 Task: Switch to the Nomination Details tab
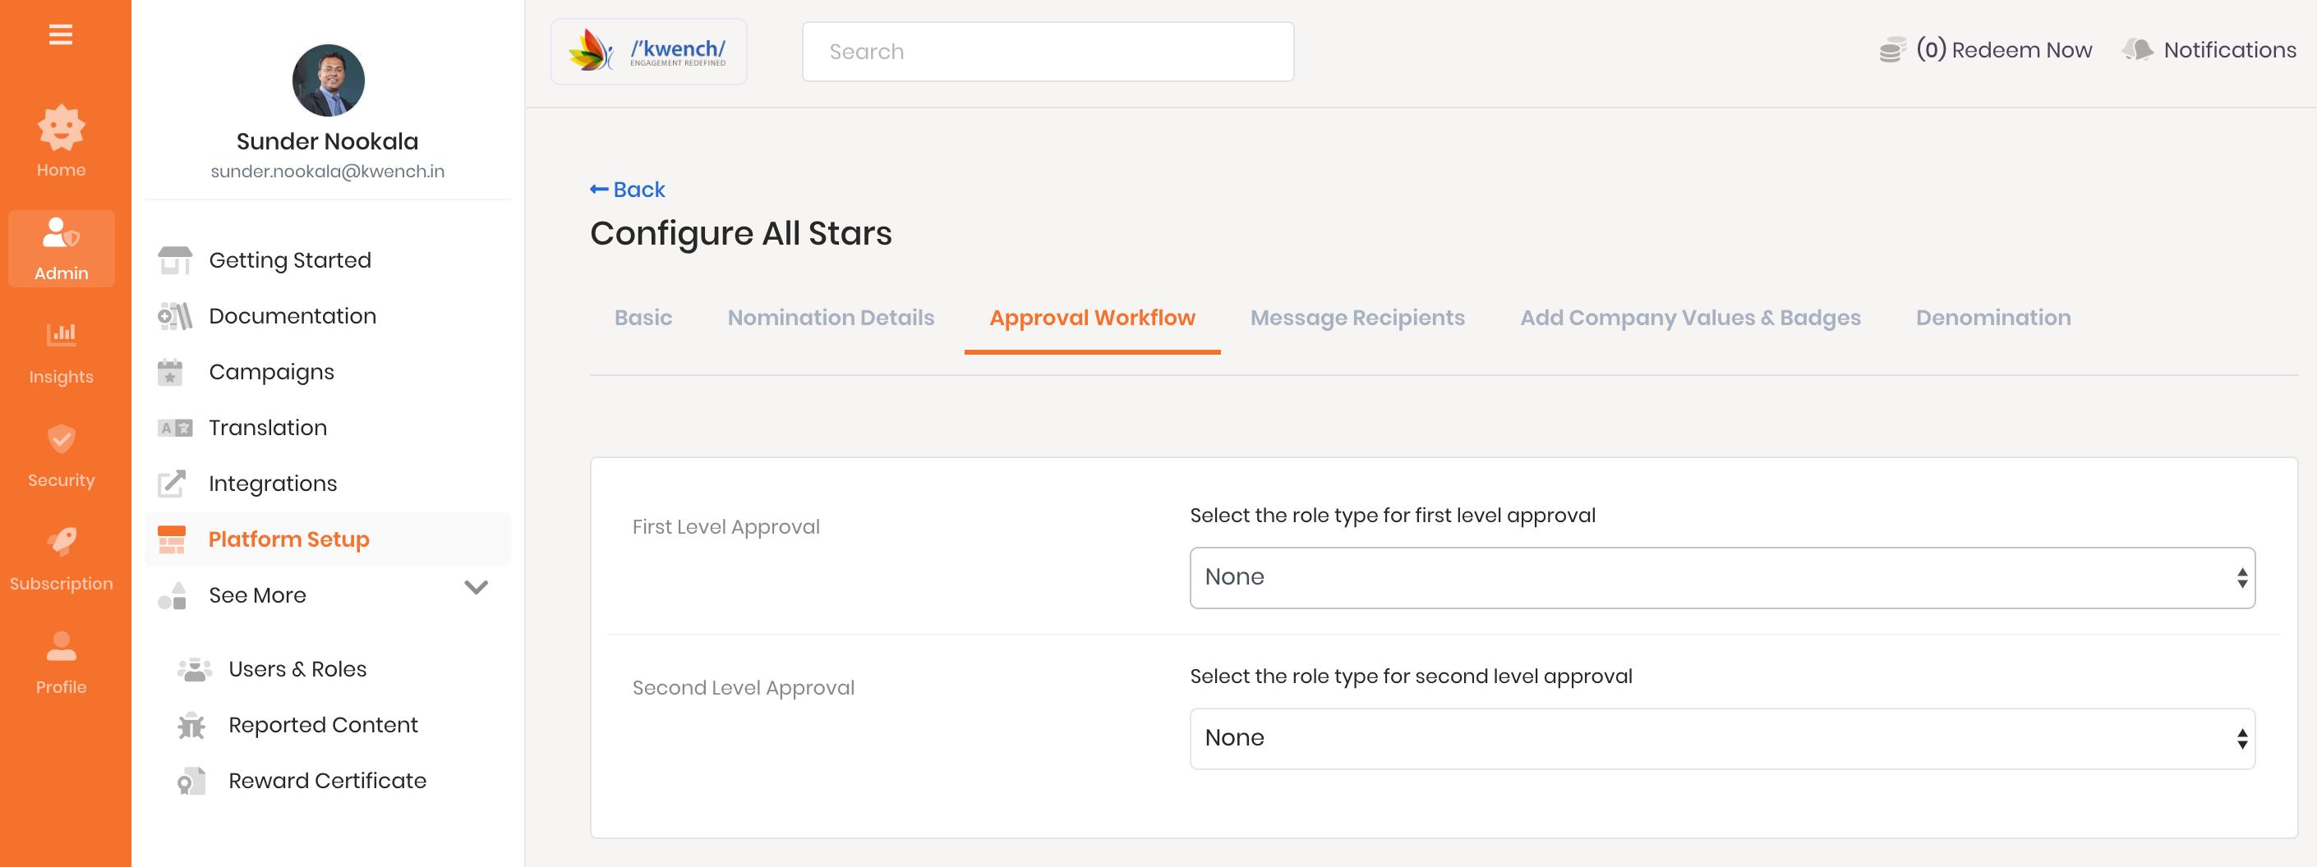(829, 317)
